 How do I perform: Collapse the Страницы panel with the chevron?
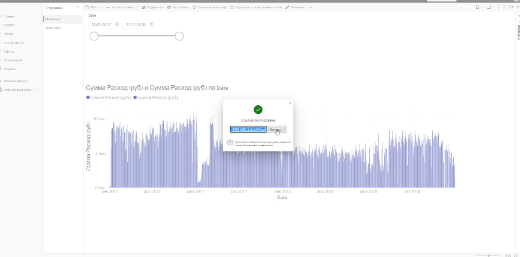77,7
